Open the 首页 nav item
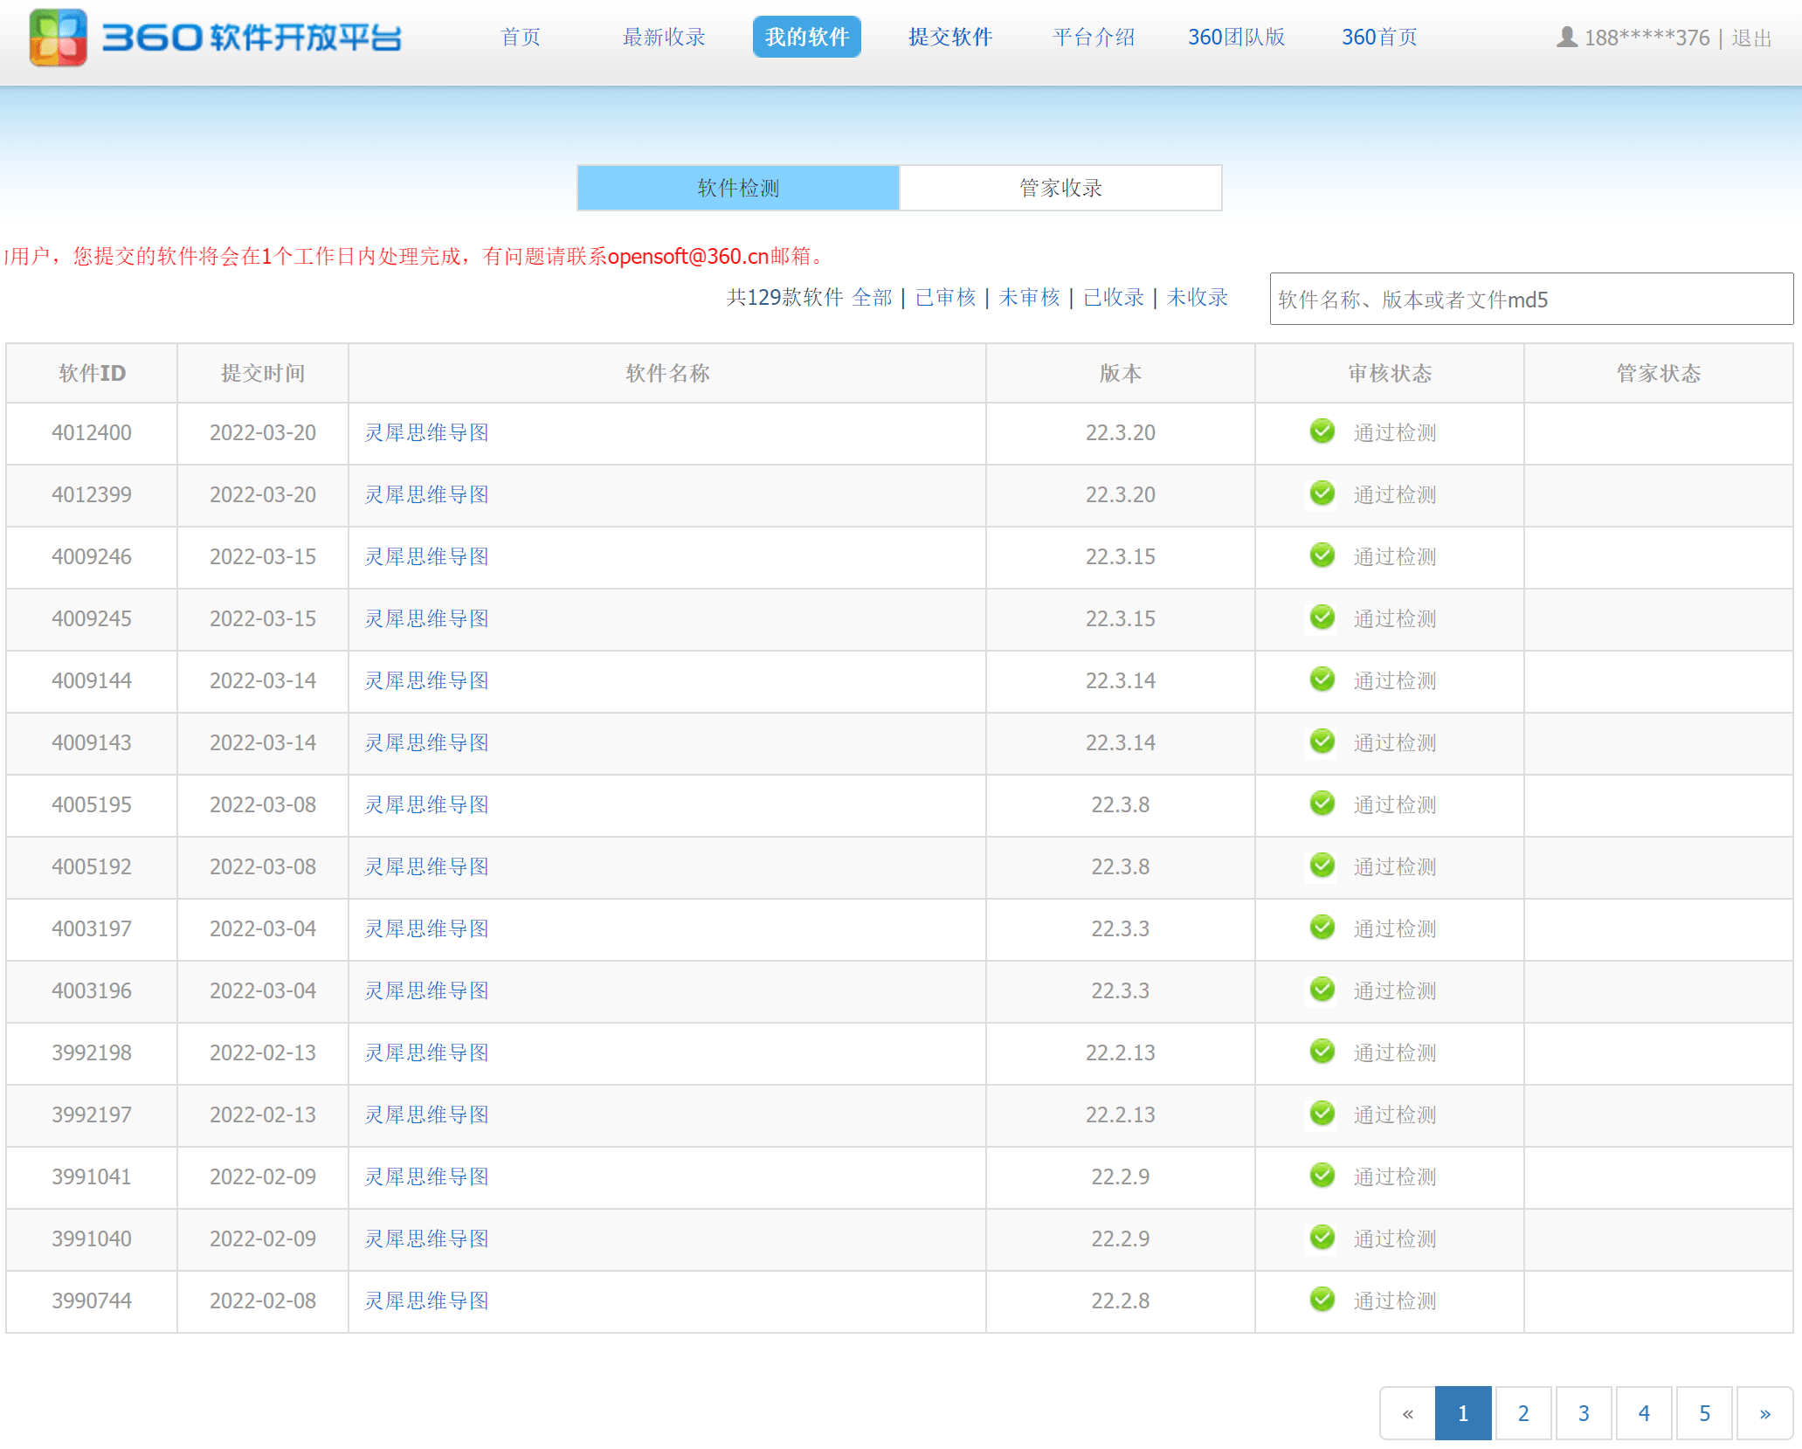This screenshot has height=1449, width=1802. click(521, 38)
